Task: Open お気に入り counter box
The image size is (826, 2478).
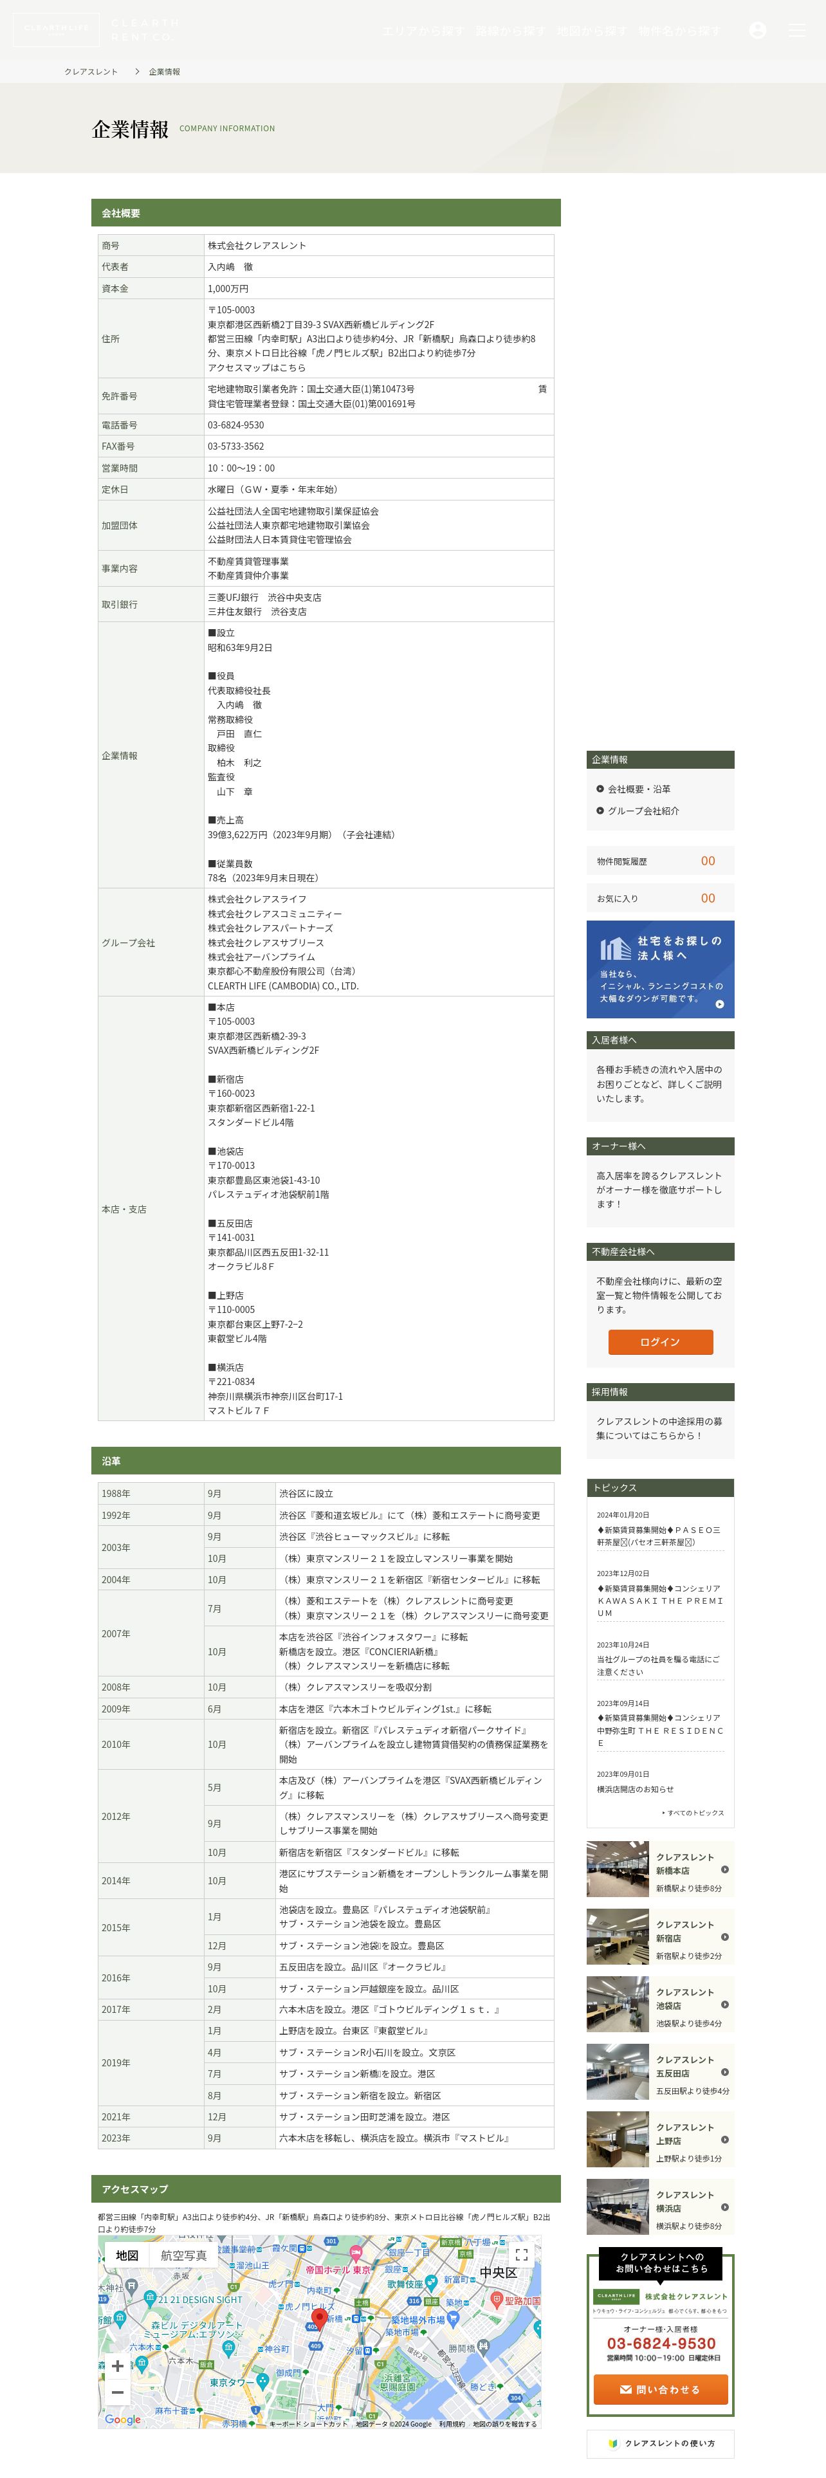Action: pos(661,897)
